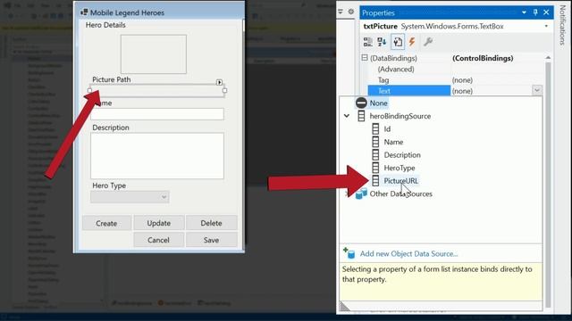Screen dimensions: 572x321
Task: Click the heroBindingSource data source icon
Action: [x=361, y=116]
